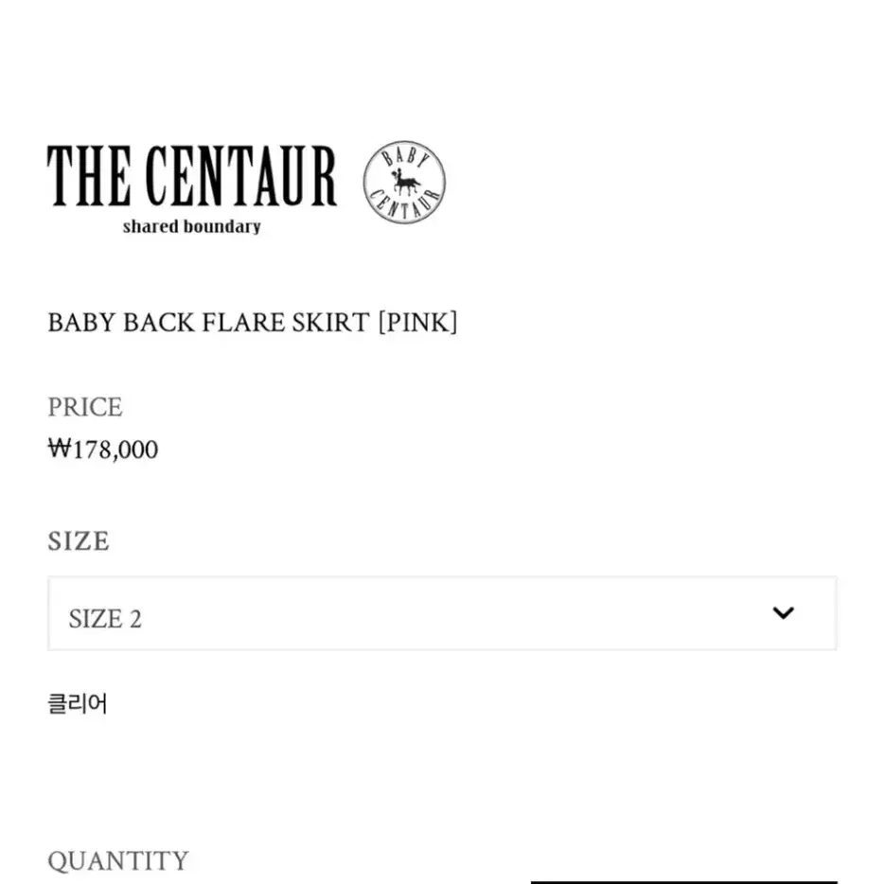Click the BABY BACK FLARE SKIRT title
884x884 pixels.
[208, 323]
